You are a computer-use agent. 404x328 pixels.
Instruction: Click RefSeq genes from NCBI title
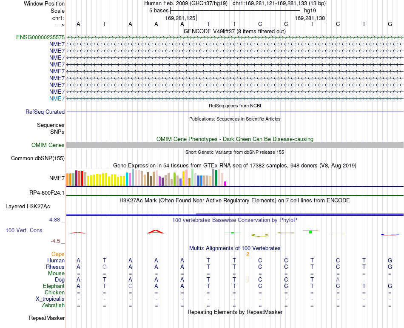(235, 106)
